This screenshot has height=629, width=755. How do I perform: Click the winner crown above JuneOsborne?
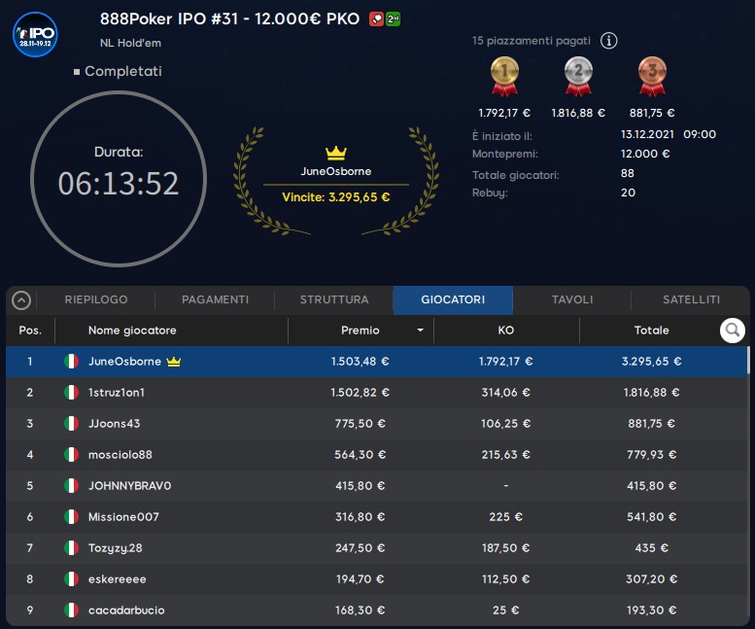335,154
